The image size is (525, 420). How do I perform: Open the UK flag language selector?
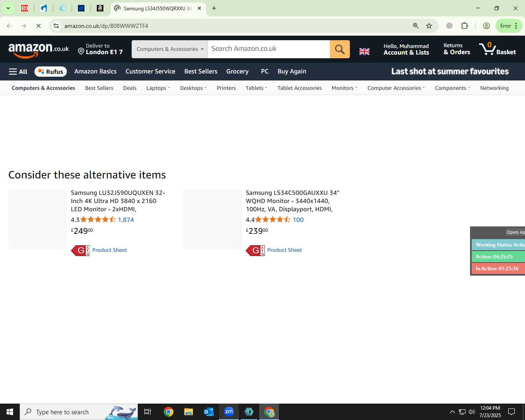[x=364, y=51]
